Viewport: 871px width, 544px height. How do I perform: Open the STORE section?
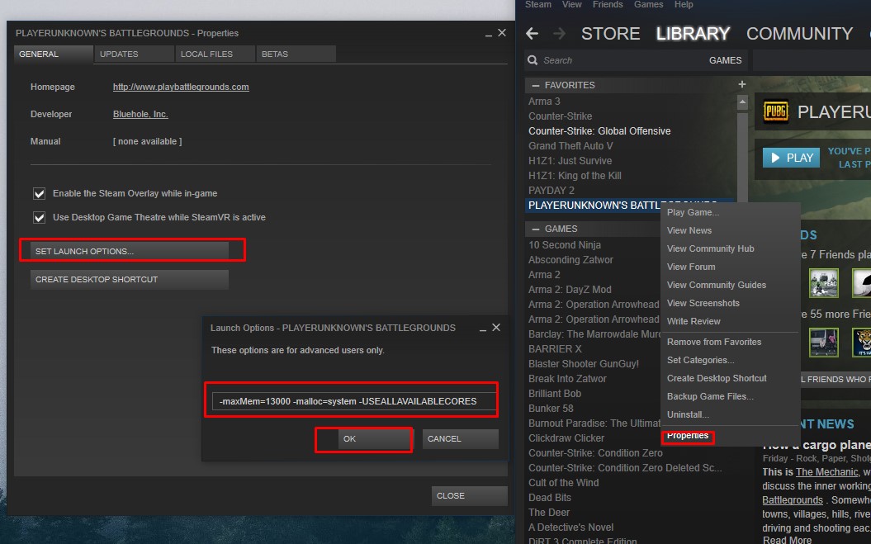pos(610,34)
